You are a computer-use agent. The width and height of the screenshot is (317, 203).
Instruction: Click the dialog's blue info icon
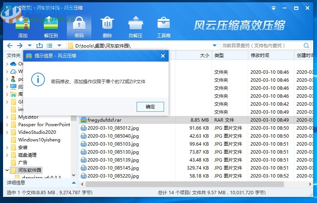(x=38, y=79)
